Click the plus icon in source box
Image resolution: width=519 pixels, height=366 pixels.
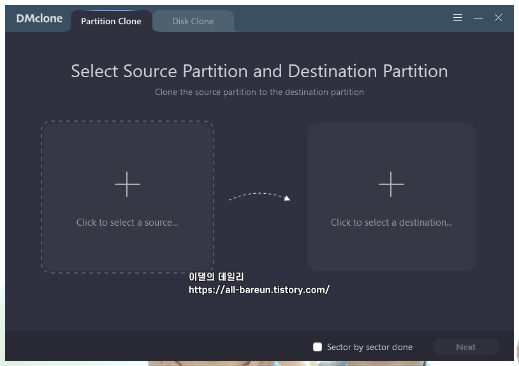pos(128,184)
